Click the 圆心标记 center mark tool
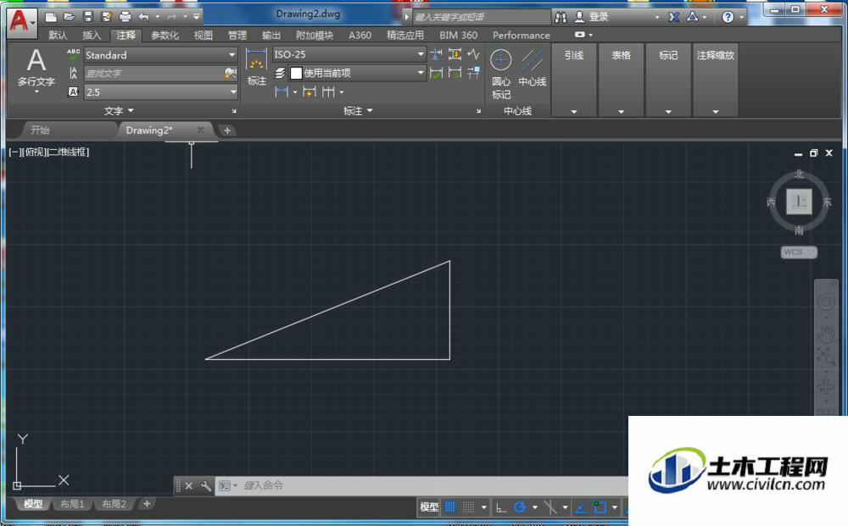The height and width of the screenshot is (526, 848). [x=501, y=74]
